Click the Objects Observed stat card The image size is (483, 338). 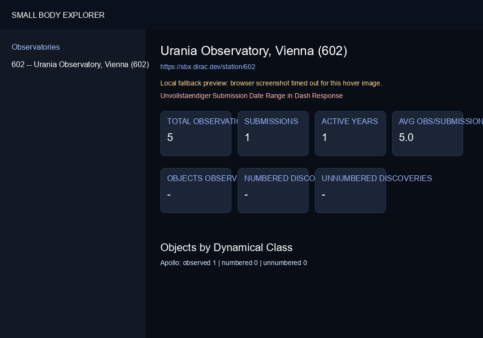click(196, 190)
